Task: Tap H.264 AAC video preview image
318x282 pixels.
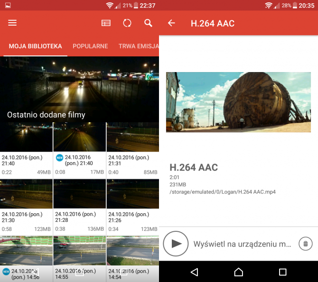Action: coord(238,102)
